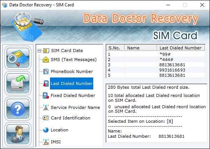Viewport: 210px width, 149px height.
Task: Sort by the S.No. column header
Action: coord(116,48)
